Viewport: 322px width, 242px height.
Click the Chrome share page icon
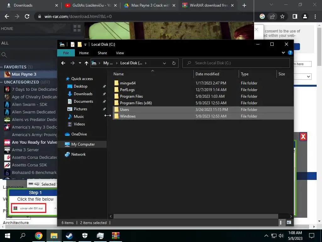click(x=272, y=16)
